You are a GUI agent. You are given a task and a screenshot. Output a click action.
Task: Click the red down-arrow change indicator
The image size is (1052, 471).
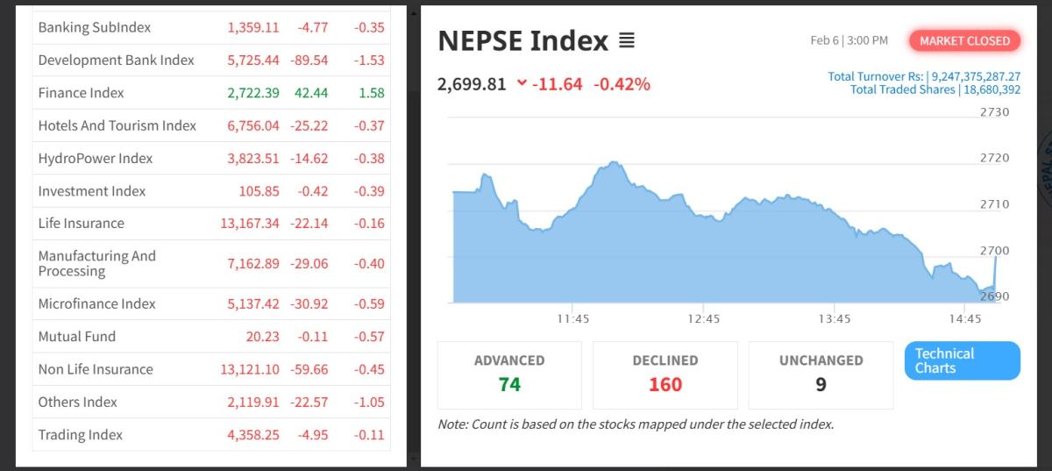tap(522, 84)
